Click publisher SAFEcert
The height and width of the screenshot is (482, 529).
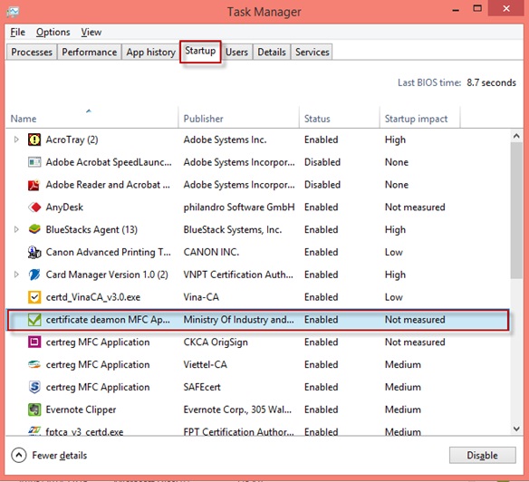tap(202, 387)
